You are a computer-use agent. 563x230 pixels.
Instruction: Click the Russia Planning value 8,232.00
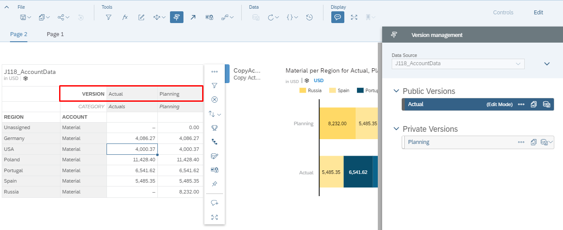[x=180, y=192]
